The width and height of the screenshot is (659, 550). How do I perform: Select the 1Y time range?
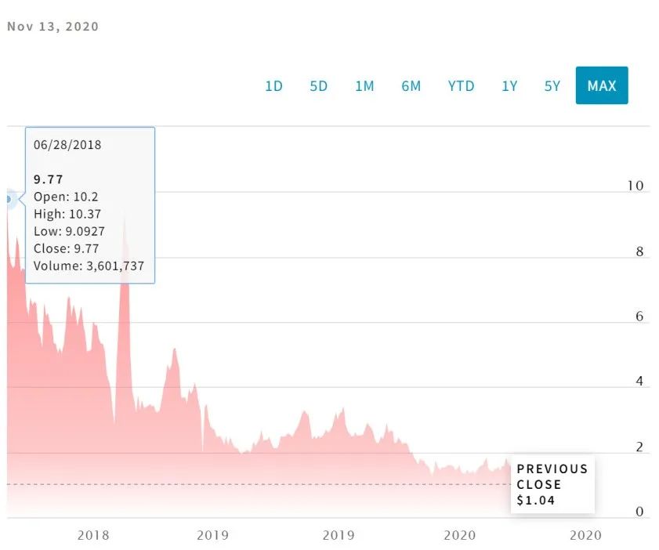point(509,86)
